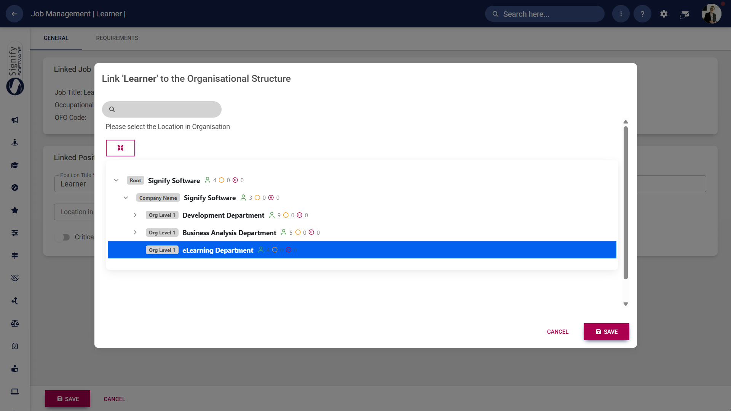731x411 pixels.
Task: Open the announcements megaphone icon
Action: tap(14, 120)
